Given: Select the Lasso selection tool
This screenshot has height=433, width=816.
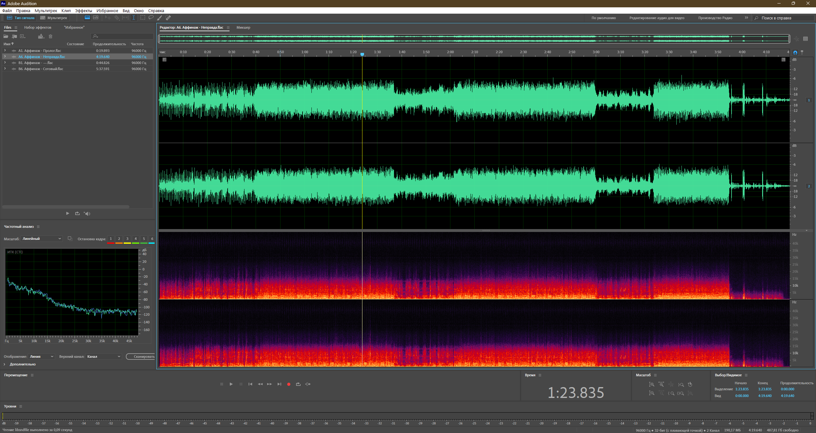Looking at the screenshot, I should pos(151,18).
